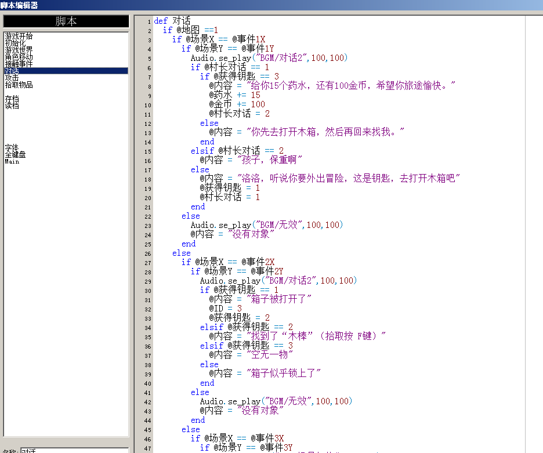Click the '@ID = 3' line
Image resolution: width=543 pixels, height=453 pixels.
click(x=226, y=309)
